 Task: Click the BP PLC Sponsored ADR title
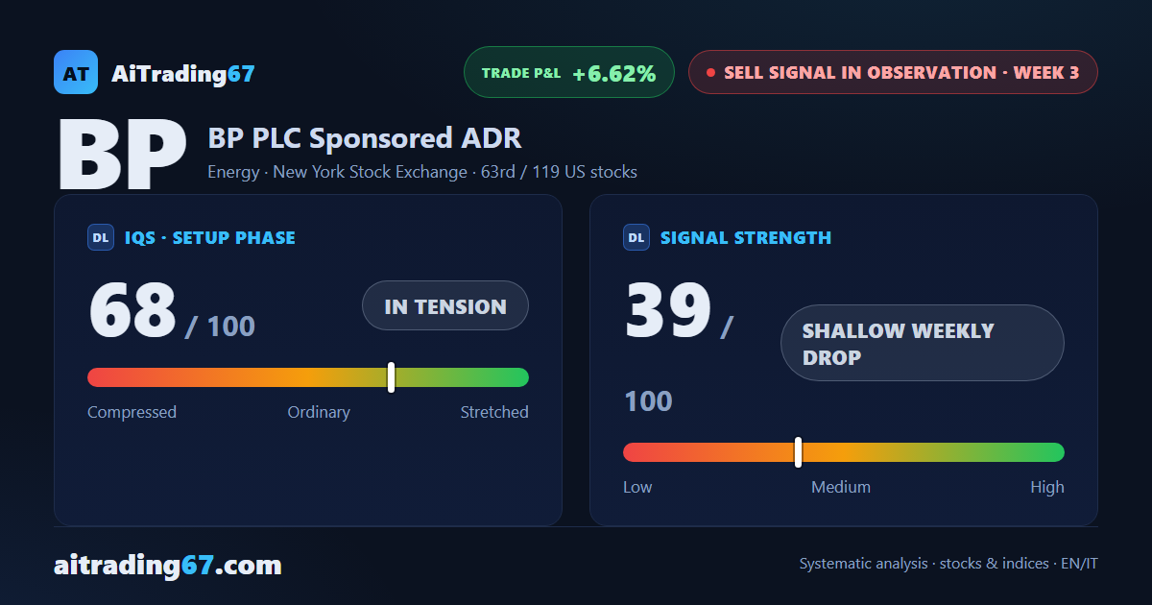(x=365, y=138)
